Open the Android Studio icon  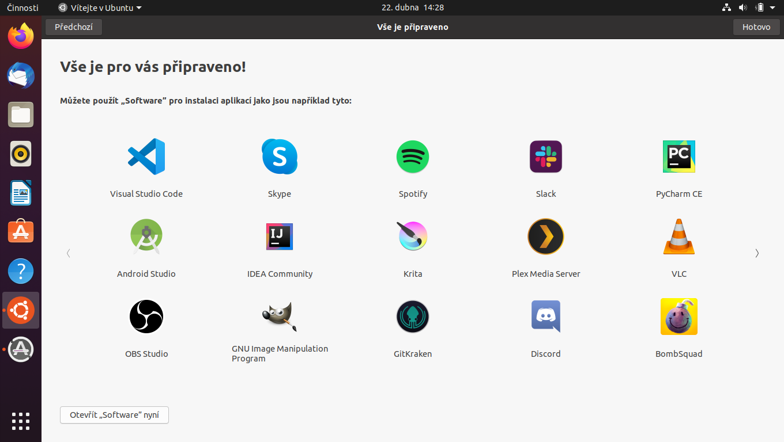pyautogui.click(x=146, y=237)
